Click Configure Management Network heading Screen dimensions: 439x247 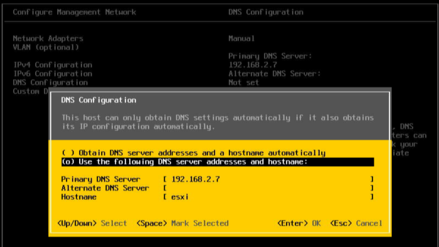[x=75, y=12]
